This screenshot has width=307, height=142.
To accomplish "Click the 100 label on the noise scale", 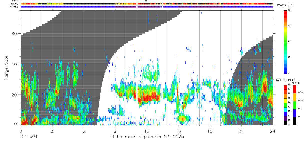I will [x=299, y=108].
